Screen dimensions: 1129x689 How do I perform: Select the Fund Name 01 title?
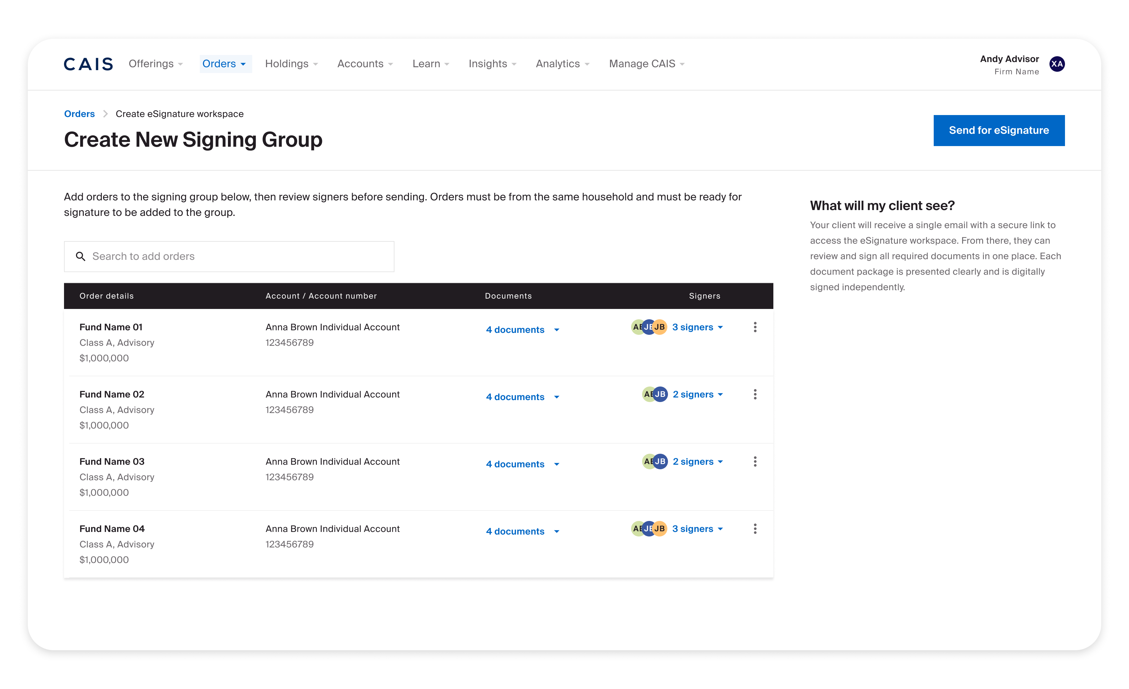[111, 327]
